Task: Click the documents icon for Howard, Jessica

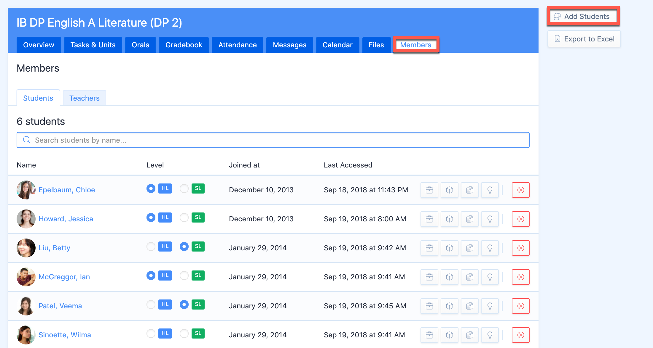Action: coord(469,219)
